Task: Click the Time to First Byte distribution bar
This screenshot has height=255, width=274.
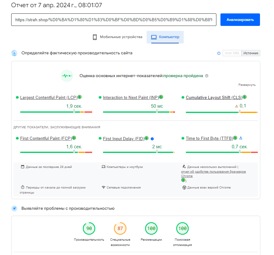Action: pyautogui.click(x=222, y=152)
